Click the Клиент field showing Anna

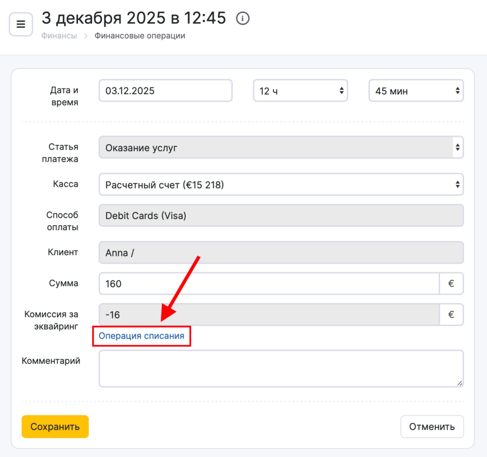pyautogui.click(x=281, y=253)
